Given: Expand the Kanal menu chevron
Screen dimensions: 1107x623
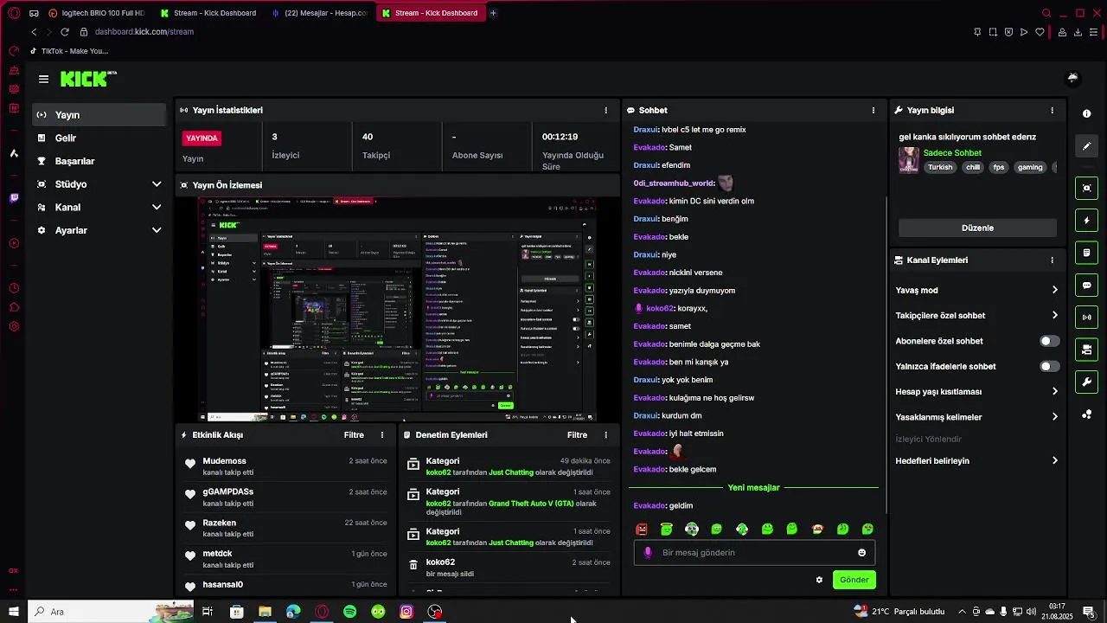Looking at the screenshot, I should 157,208.
